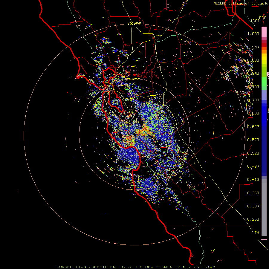Click the 50 NMI range ring label
The width and height of the screenshot is (269, 269).
pyautogui.click(x=134, y=79)
